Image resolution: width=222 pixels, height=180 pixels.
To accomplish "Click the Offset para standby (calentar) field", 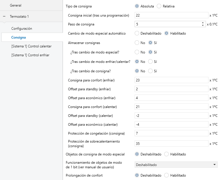I will point(172,116).
